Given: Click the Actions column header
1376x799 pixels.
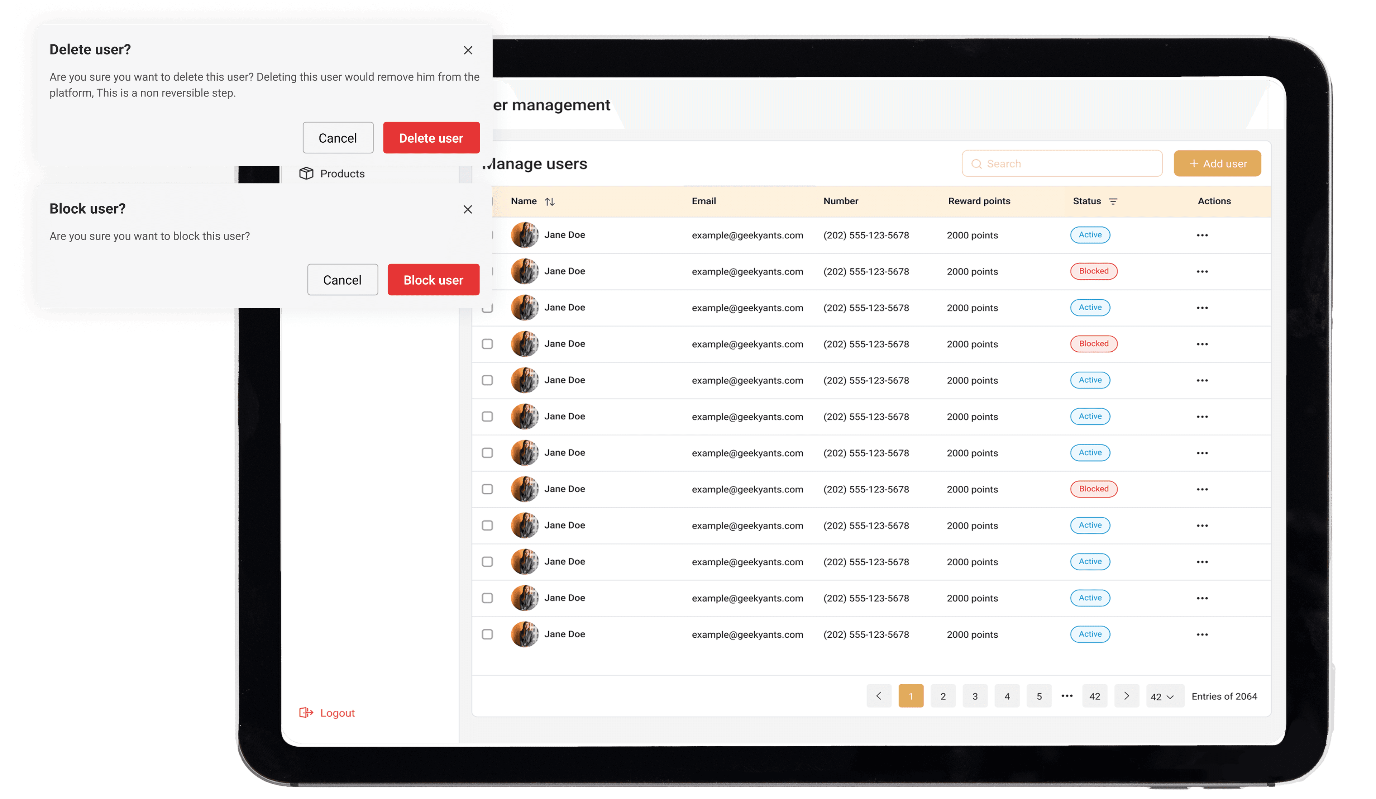Looking at the screenshot, I should point(1214,201).
